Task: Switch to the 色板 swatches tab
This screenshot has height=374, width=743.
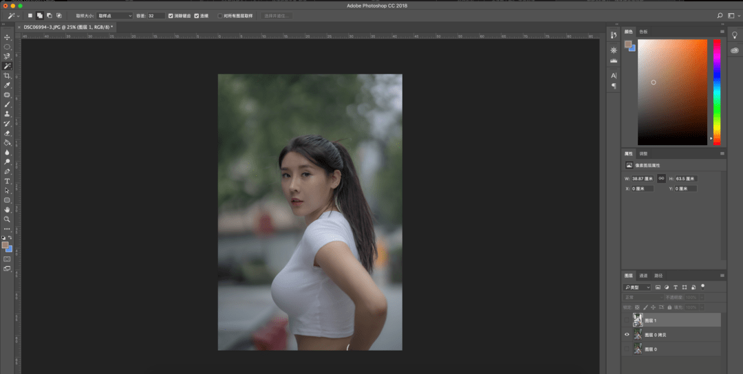Action: point(643,32)
